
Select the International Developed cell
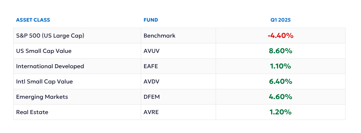coord(50,66)
